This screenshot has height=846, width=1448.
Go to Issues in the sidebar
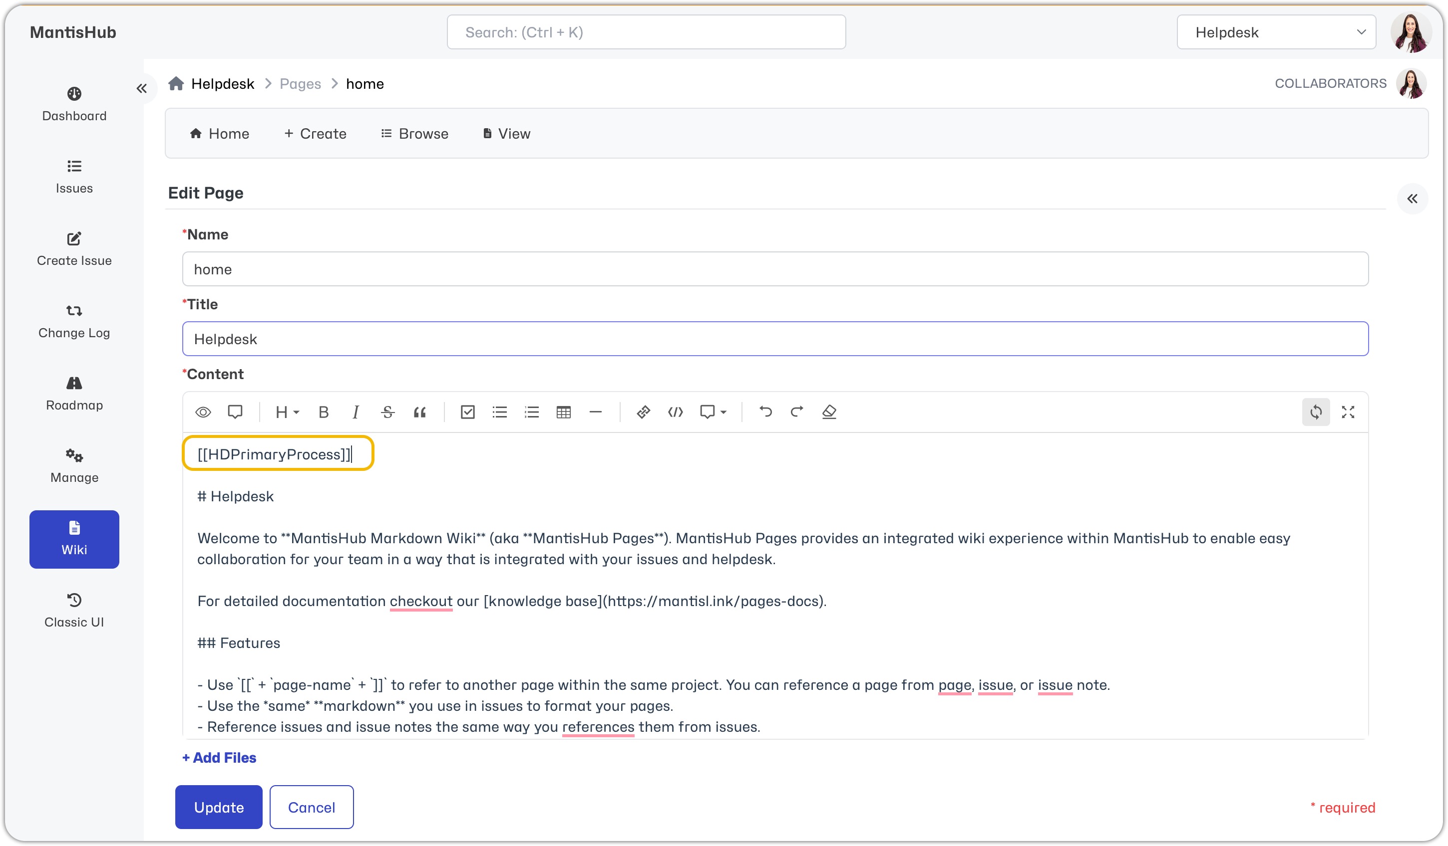pos(74,177)
